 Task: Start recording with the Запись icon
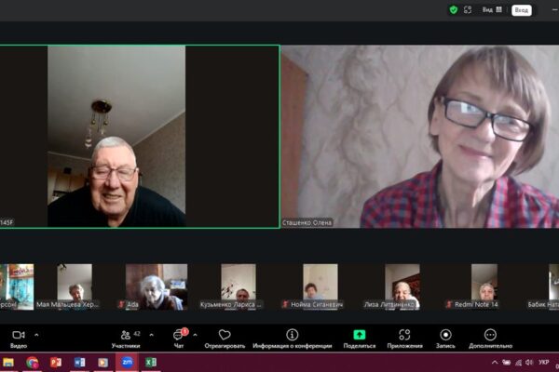click(x=445, y=335)
